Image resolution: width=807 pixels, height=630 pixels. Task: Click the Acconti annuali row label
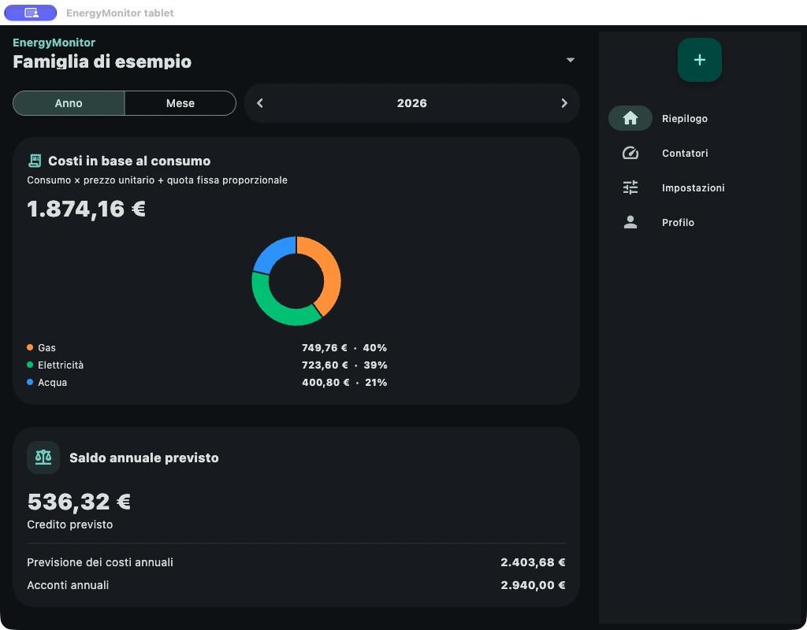point(68,585)
